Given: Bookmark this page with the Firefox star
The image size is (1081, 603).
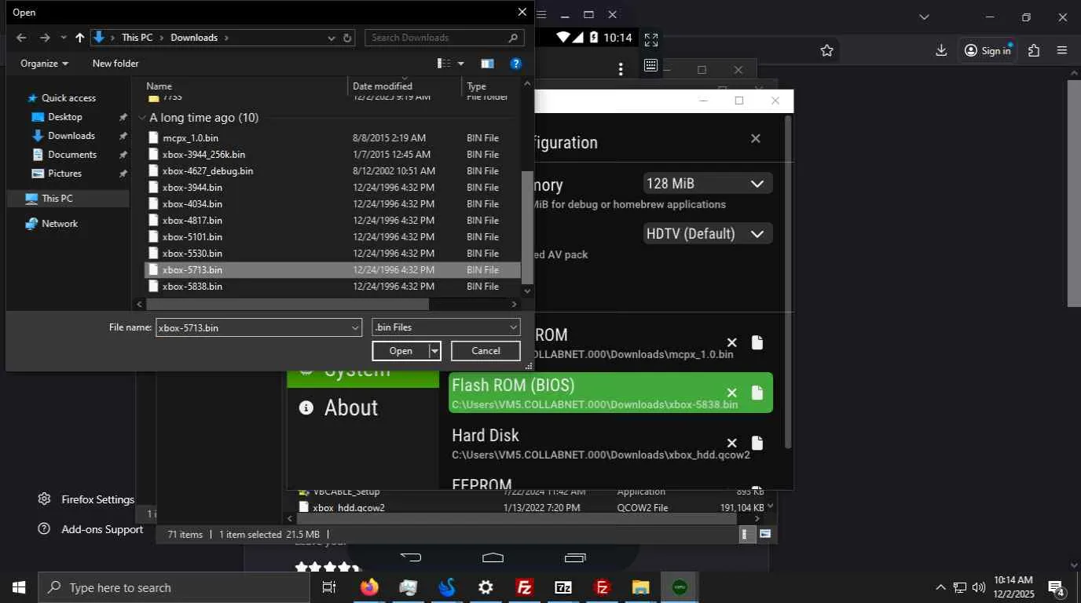Looking at the screenshot, I should tap(826, 50).
